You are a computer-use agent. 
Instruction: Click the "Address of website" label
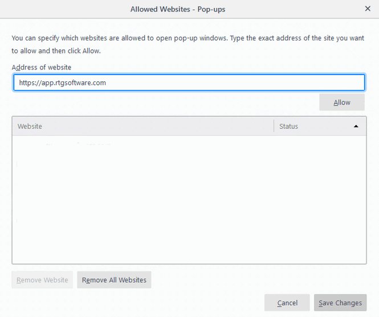(42, 67)
